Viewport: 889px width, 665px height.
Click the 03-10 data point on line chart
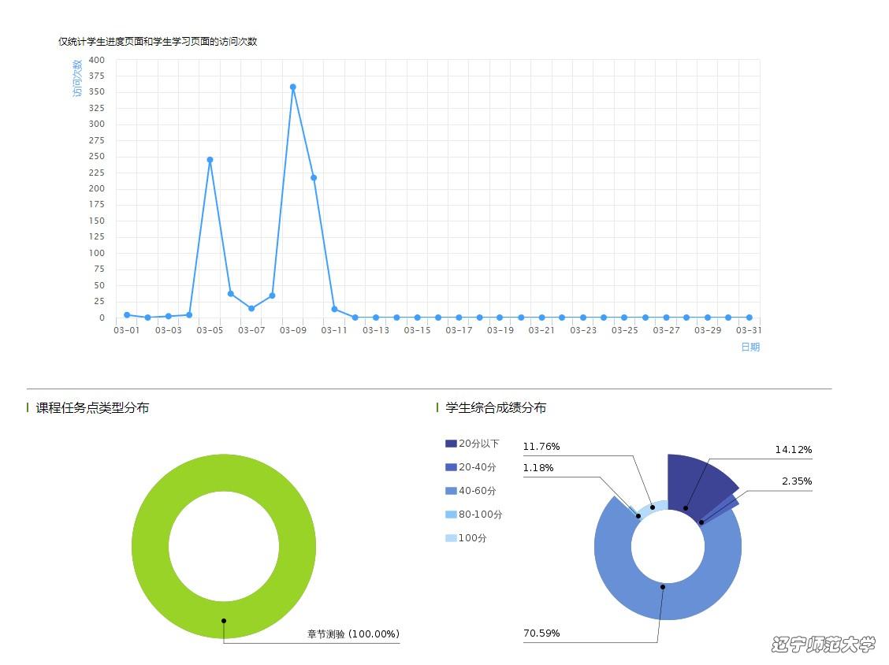pos(314,178)
